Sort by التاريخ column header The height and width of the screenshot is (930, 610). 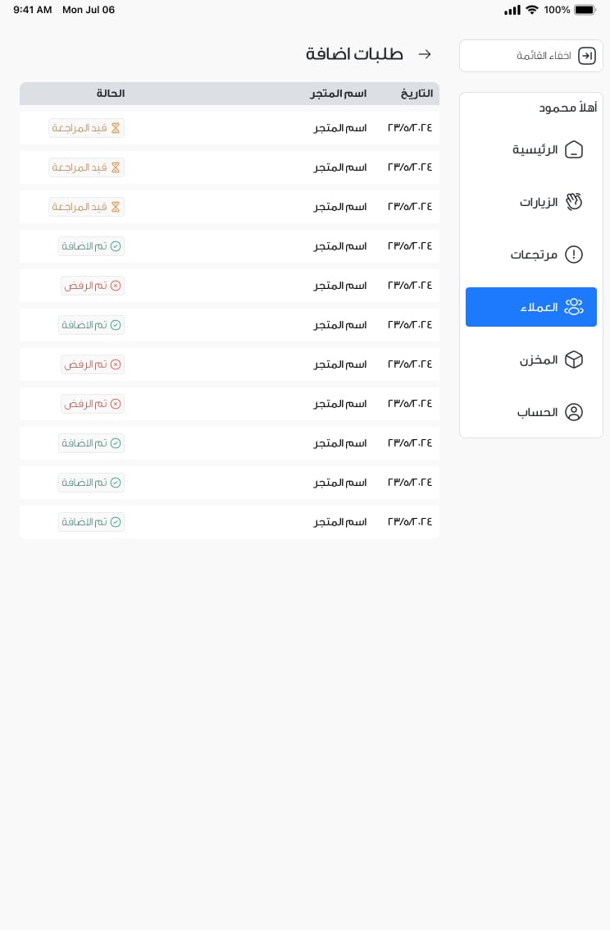pos(417,94)
